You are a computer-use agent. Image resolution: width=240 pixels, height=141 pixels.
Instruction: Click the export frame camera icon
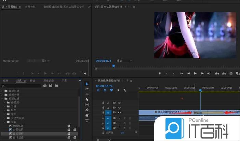(231, 73)
